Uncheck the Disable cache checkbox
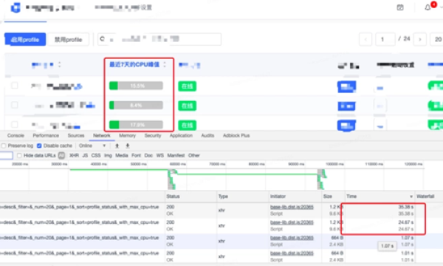Screen dimensions: 443x266 (39, 146)
